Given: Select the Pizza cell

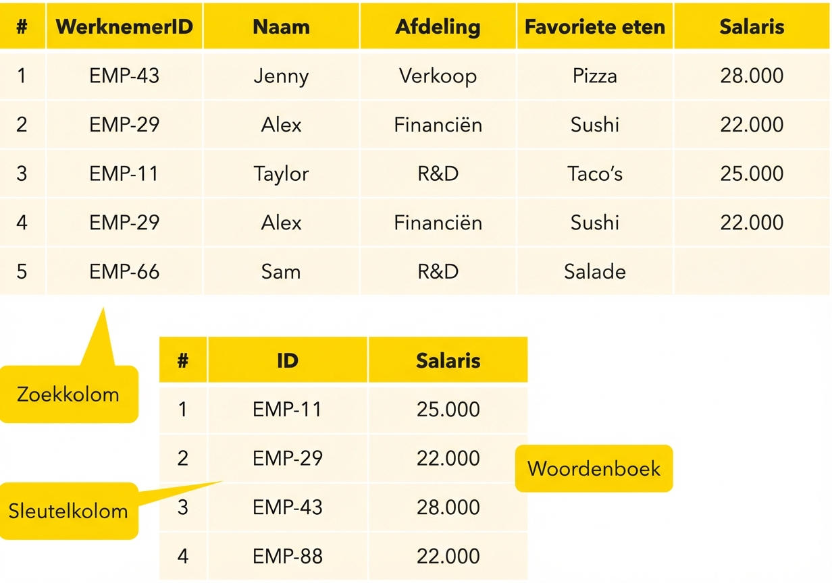Looking at the screenshot, I should 594,76.
